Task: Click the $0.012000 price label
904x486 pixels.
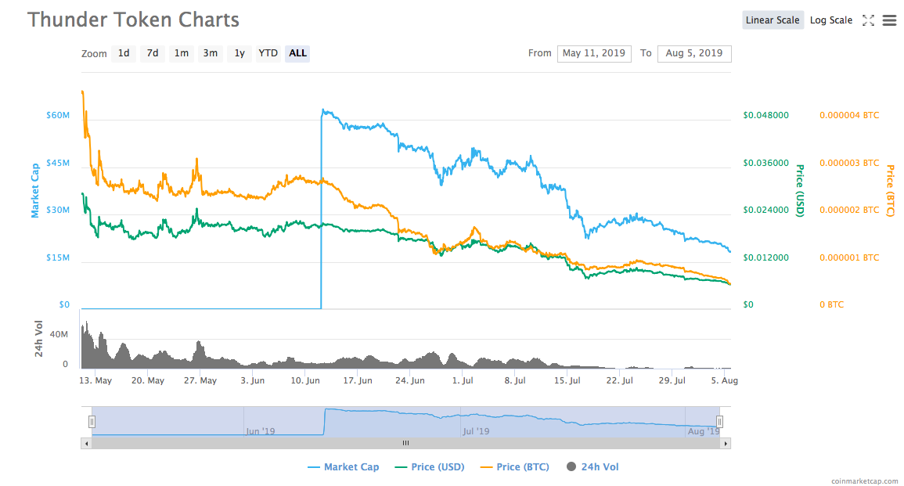Action: pyautogui.click(x=765, y=257)
